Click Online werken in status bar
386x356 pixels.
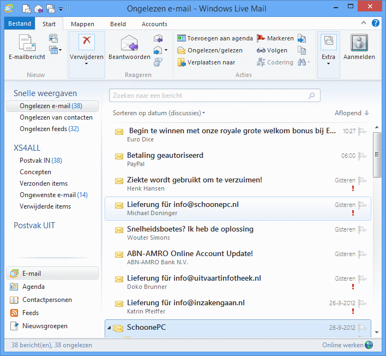point(347,345)
